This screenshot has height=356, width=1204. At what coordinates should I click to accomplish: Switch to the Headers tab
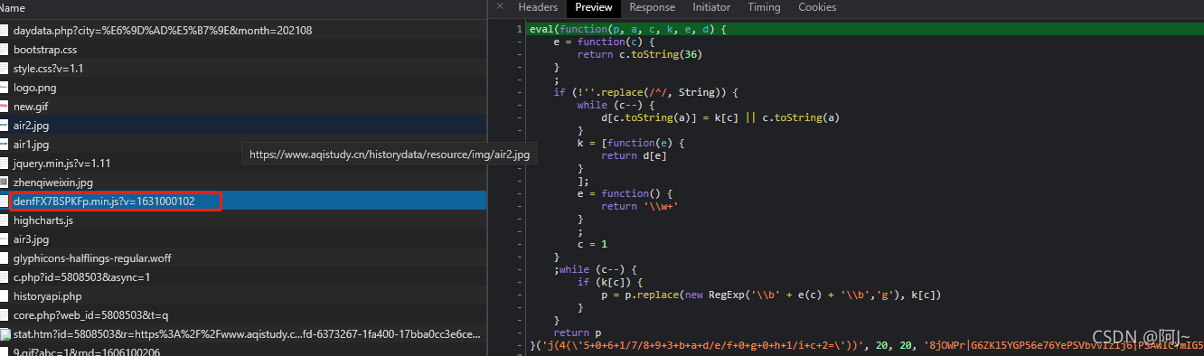pos(538,7)
